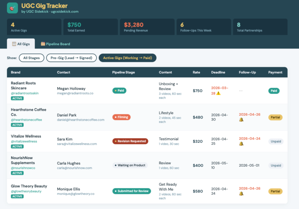Click the Deadline column header
Viewport: 299px width, 209px height.
coord(218,72)
